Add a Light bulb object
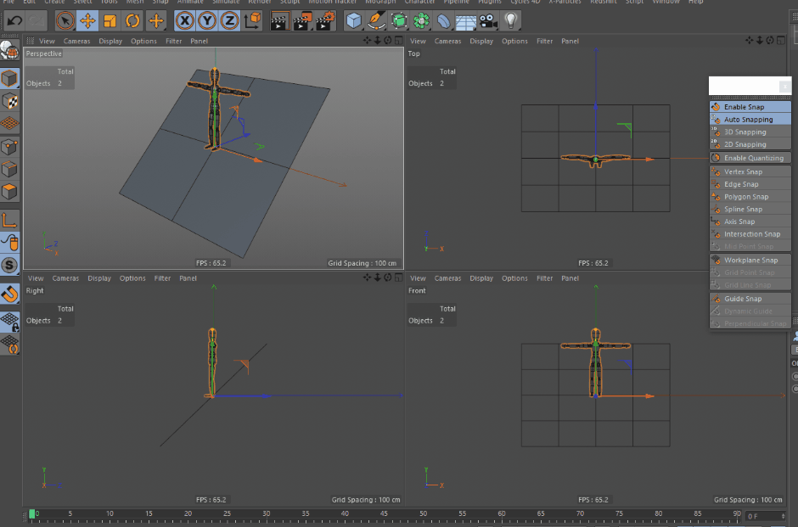 pos(510,21)
